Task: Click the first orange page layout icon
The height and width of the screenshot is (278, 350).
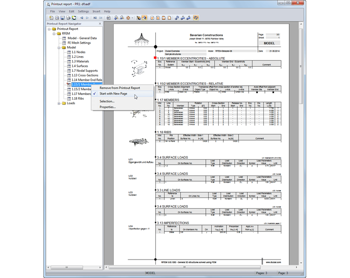Action: pyautogui.click(x=152, y=18)
